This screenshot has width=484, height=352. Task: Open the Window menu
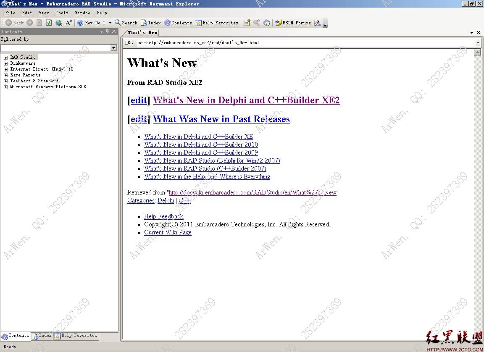82,13
